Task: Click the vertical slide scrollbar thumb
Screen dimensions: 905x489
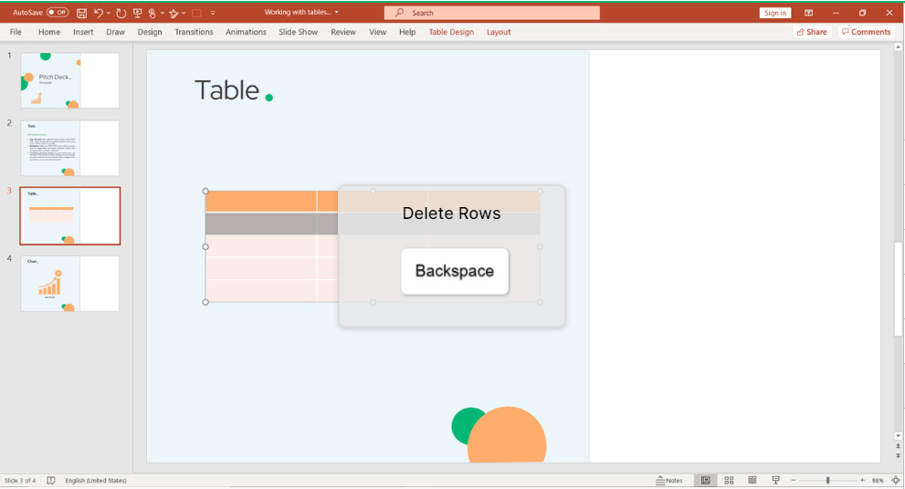Action: [x=898, y=288]
